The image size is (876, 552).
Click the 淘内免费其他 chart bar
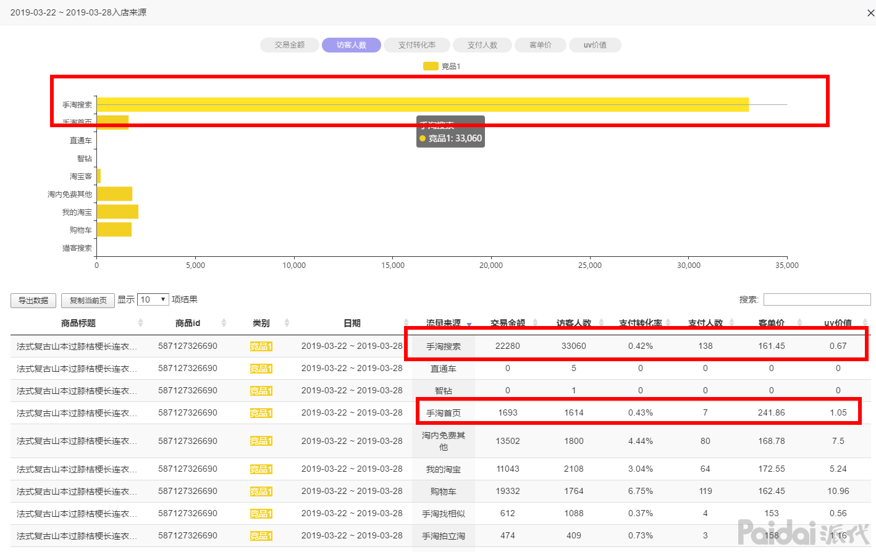114,194
